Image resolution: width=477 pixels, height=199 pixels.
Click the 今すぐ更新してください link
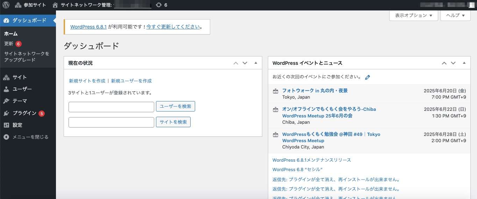[x=173, y=27]
